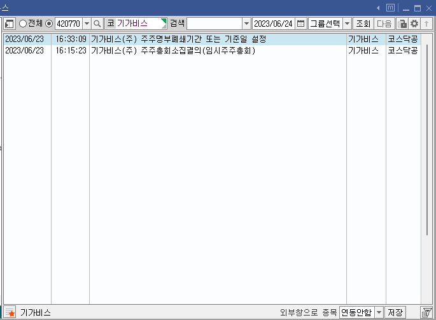The image size is (436, 320).
Task: Click the 조회 button
Action: point(363,24)
